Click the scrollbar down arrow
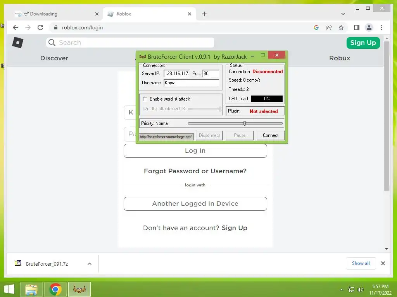 (387, 249)
